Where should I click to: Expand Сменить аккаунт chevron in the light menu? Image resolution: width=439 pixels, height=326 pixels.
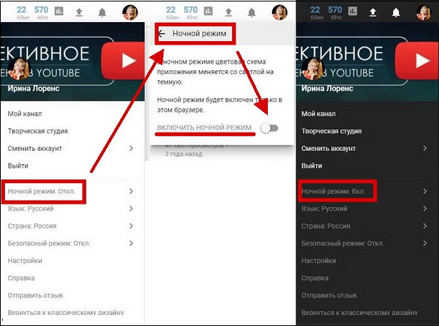pos(131,148)
